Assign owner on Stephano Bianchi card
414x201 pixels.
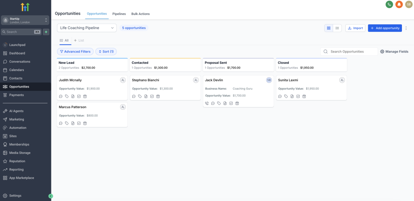[x=196, y=80]
